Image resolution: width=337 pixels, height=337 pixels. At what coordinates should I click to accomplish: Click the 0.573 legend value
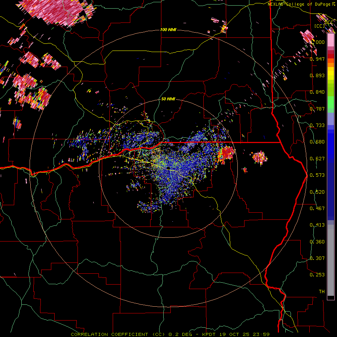point(317,175)
